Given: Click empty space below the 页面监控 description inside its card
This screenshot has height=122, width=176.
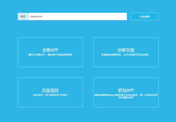Looking at the screenshot, I should click(50, 103).
